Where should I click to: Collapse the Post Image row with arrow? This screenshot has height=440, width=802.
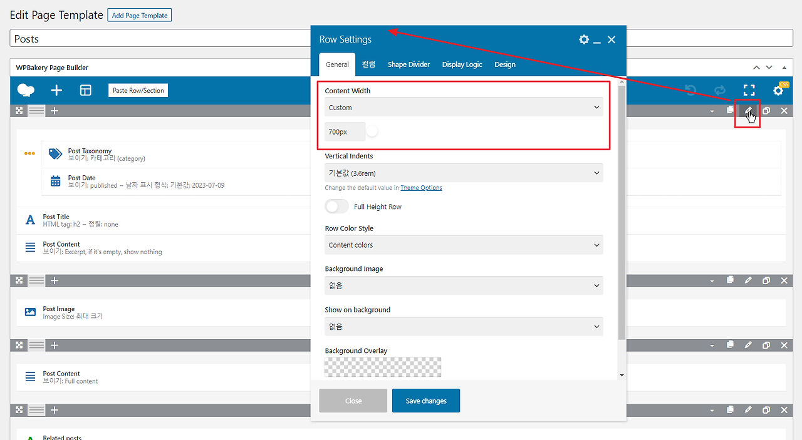712,281
